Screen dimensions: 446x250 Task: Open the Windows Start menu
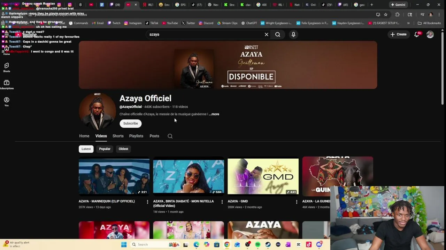[124, 244]
